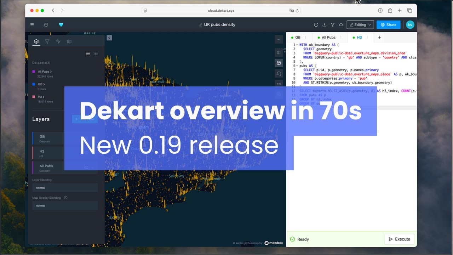The height and width of the screenshot is (255, 453).
Task: Click the info icon beside Map Overlay Blending
Action: click(65, 198)
